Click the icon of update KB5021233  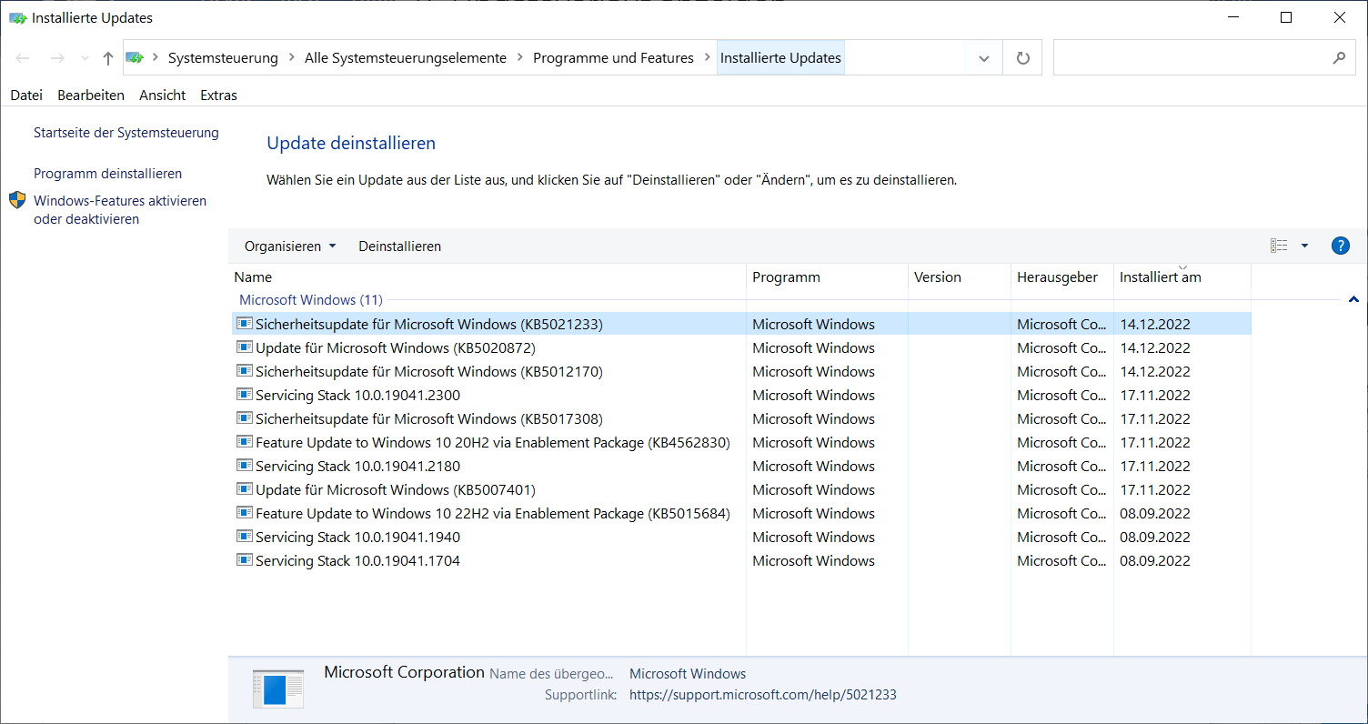point(244,324)
